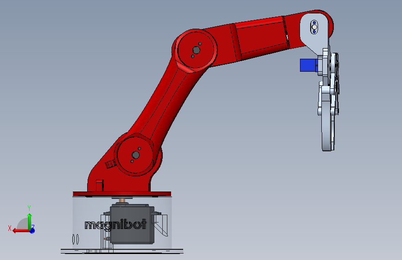Click the blue Z axis ball of the triad
Screen dimensions: 402x260
[x=32, y=230]
